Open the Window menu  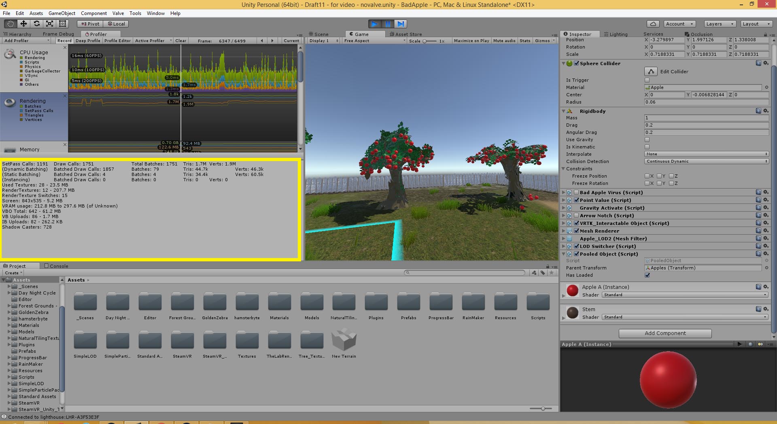coord(155,13)
